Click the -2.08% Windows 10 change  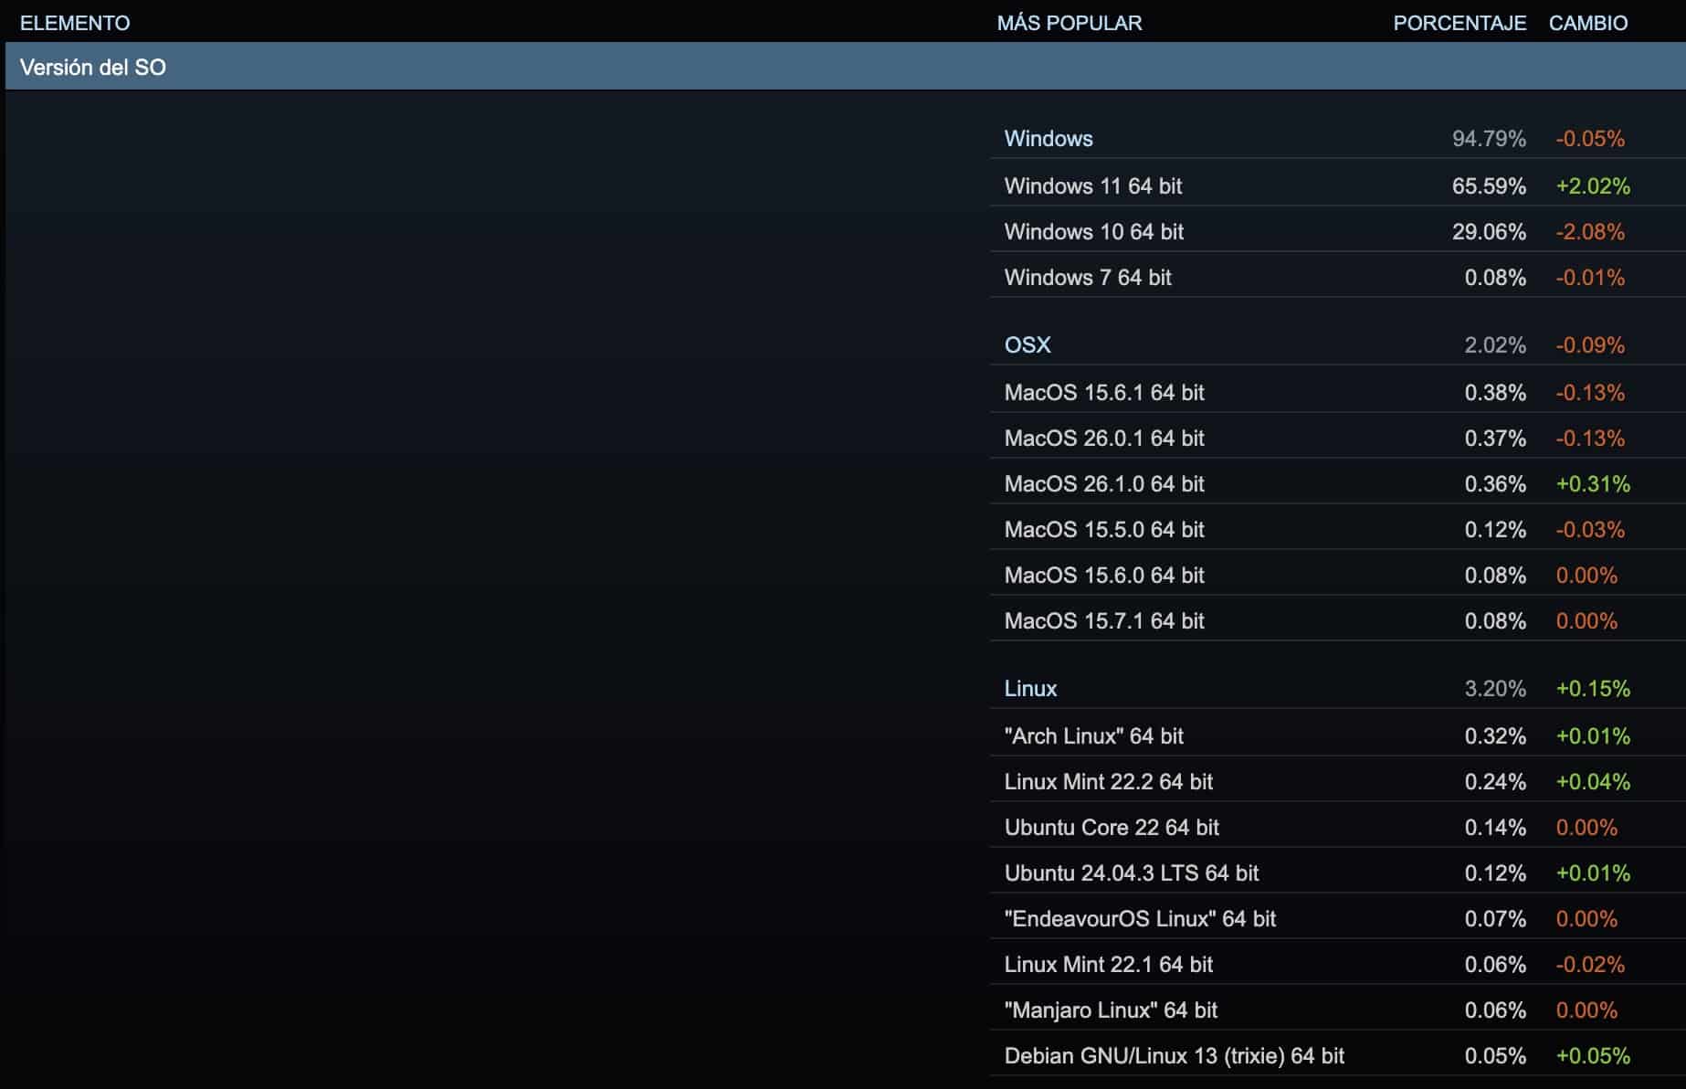pos(1590,232)
